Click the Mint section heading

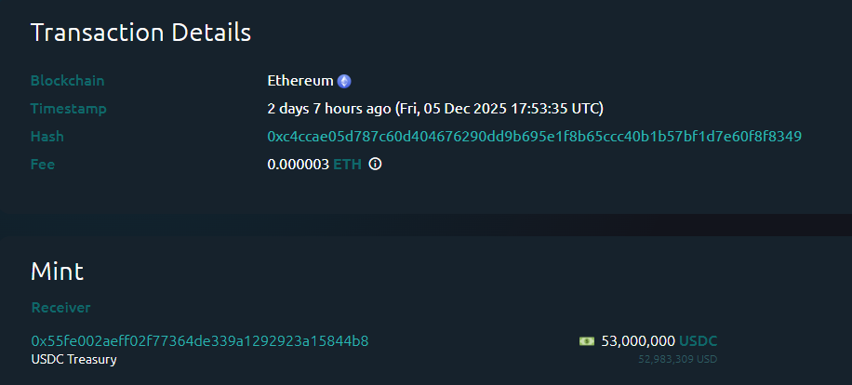point(57,272)
